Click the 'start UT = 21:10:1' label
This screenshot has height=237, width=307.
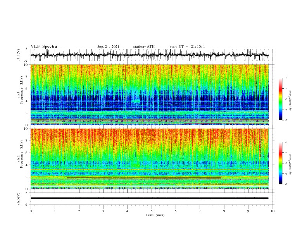[187, 46]
